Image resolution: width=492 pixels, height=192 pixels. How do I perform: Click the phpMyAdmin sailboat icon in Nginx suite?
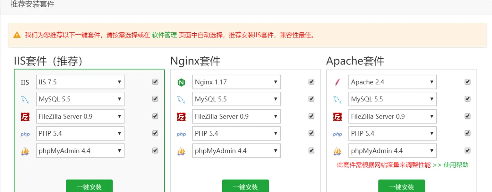point(181,151)
